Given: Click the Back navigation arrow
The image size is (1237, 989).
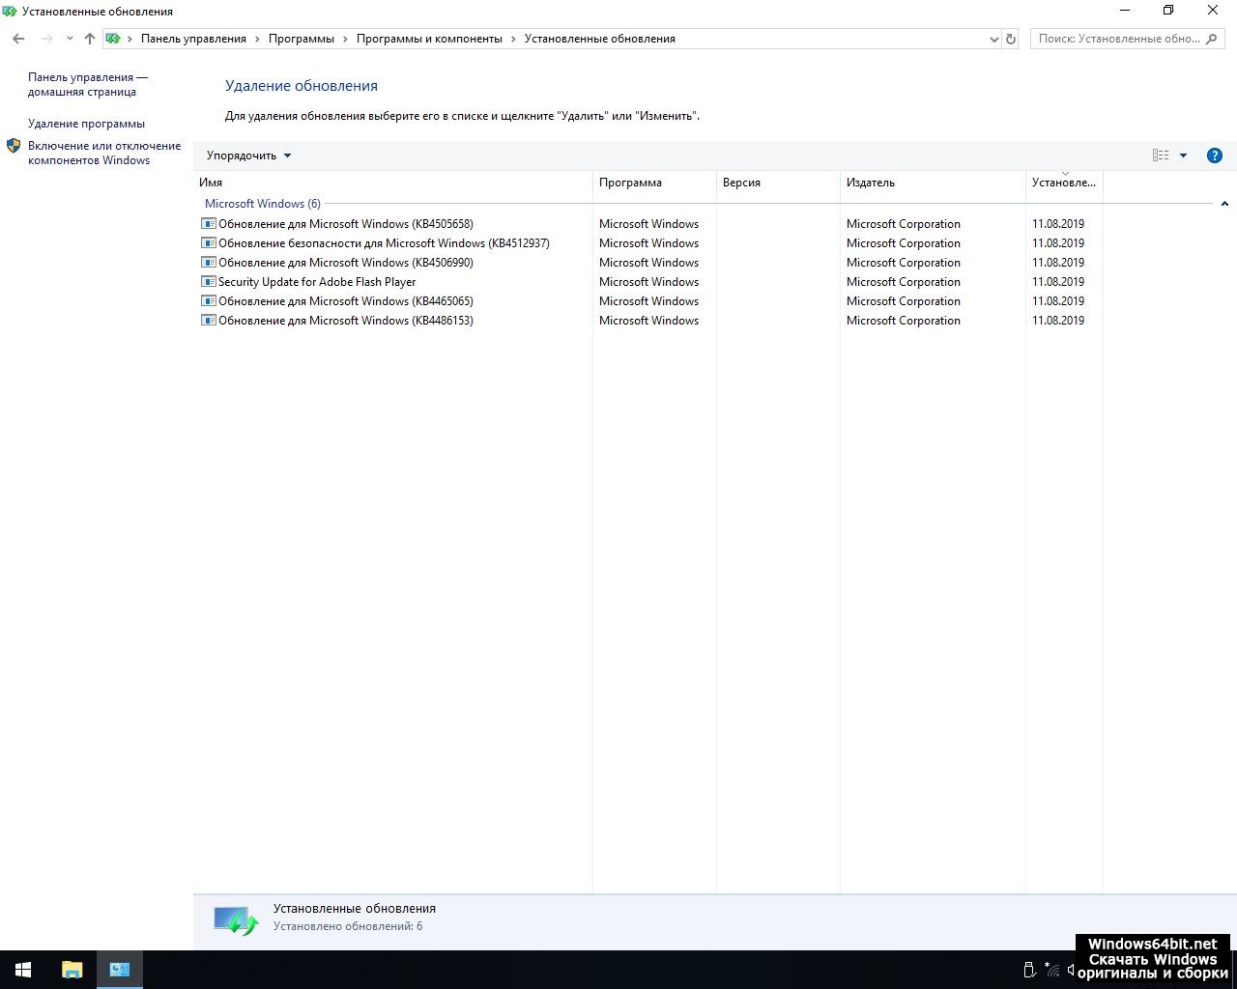Looking at the screenshot, I should coord(18,39).
